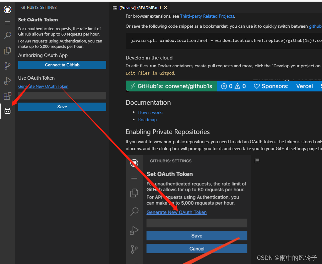Screen dimensions: 322x264
Task: Focus the OAuth token input field in sidebar
Action: pos(62,96)
